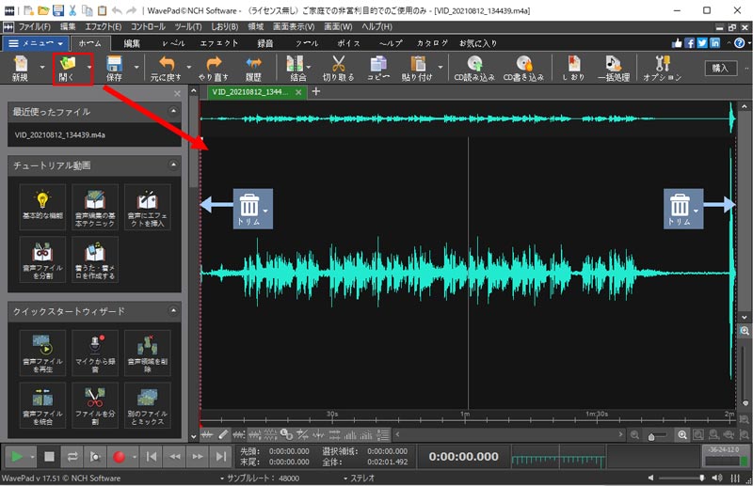Click the 切り取る scissors icon
753x486 pixels.
tap(339, 65)
